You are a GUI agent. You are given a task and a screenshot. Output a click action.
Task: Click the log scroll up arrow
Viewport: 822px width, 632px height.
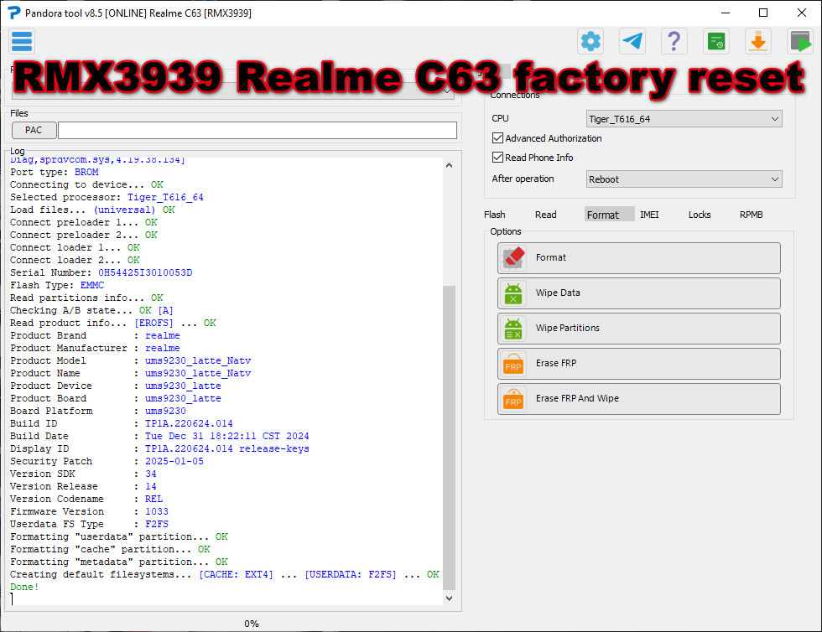449,165
